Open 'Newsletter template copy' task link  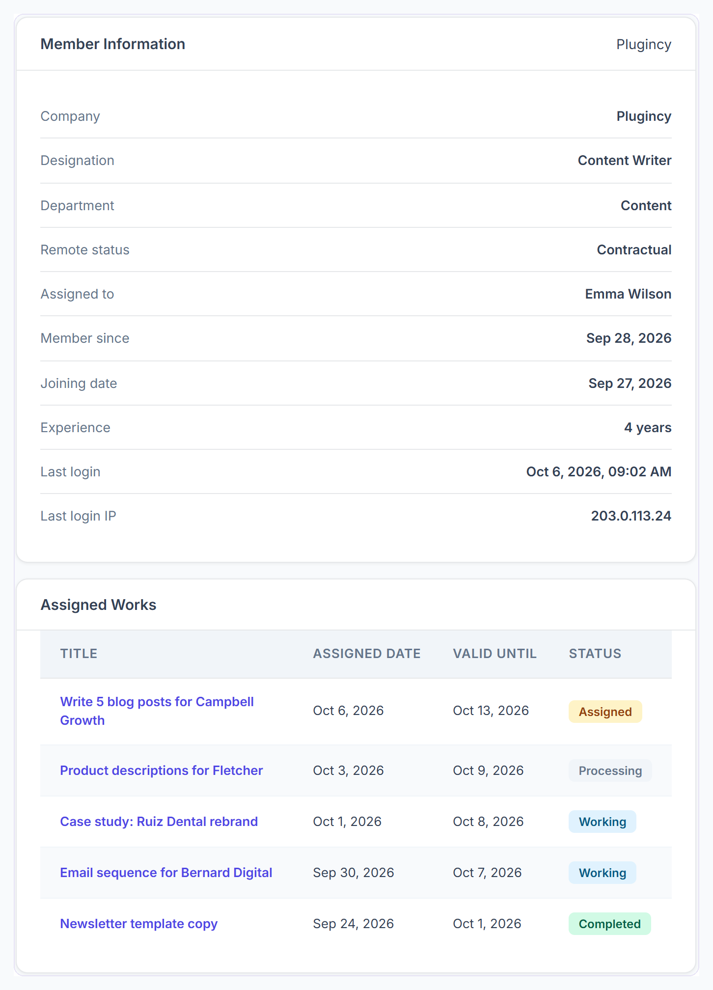coord(138,924)
